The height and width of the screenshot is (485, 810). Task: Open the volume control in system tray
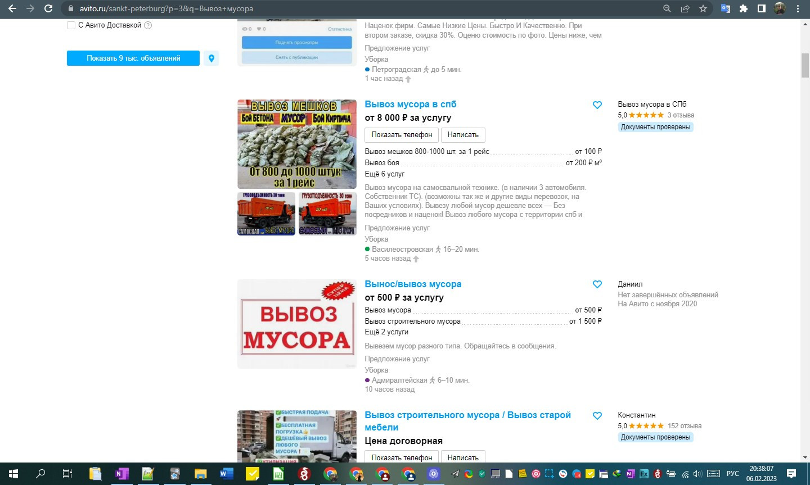point(698,474)
